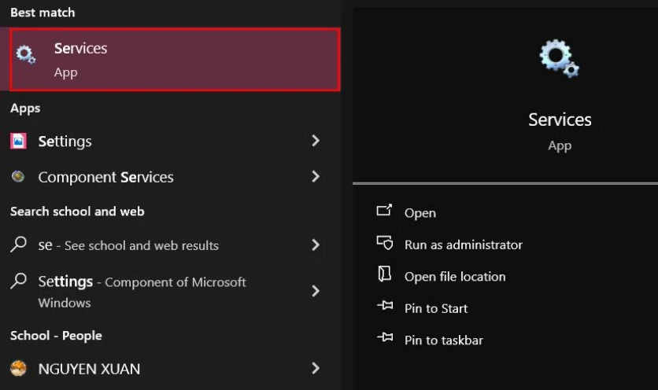Click the Services gear icon in Best match
The width and height of the screenshot is (658, 390).
click(x=26, y=55)
